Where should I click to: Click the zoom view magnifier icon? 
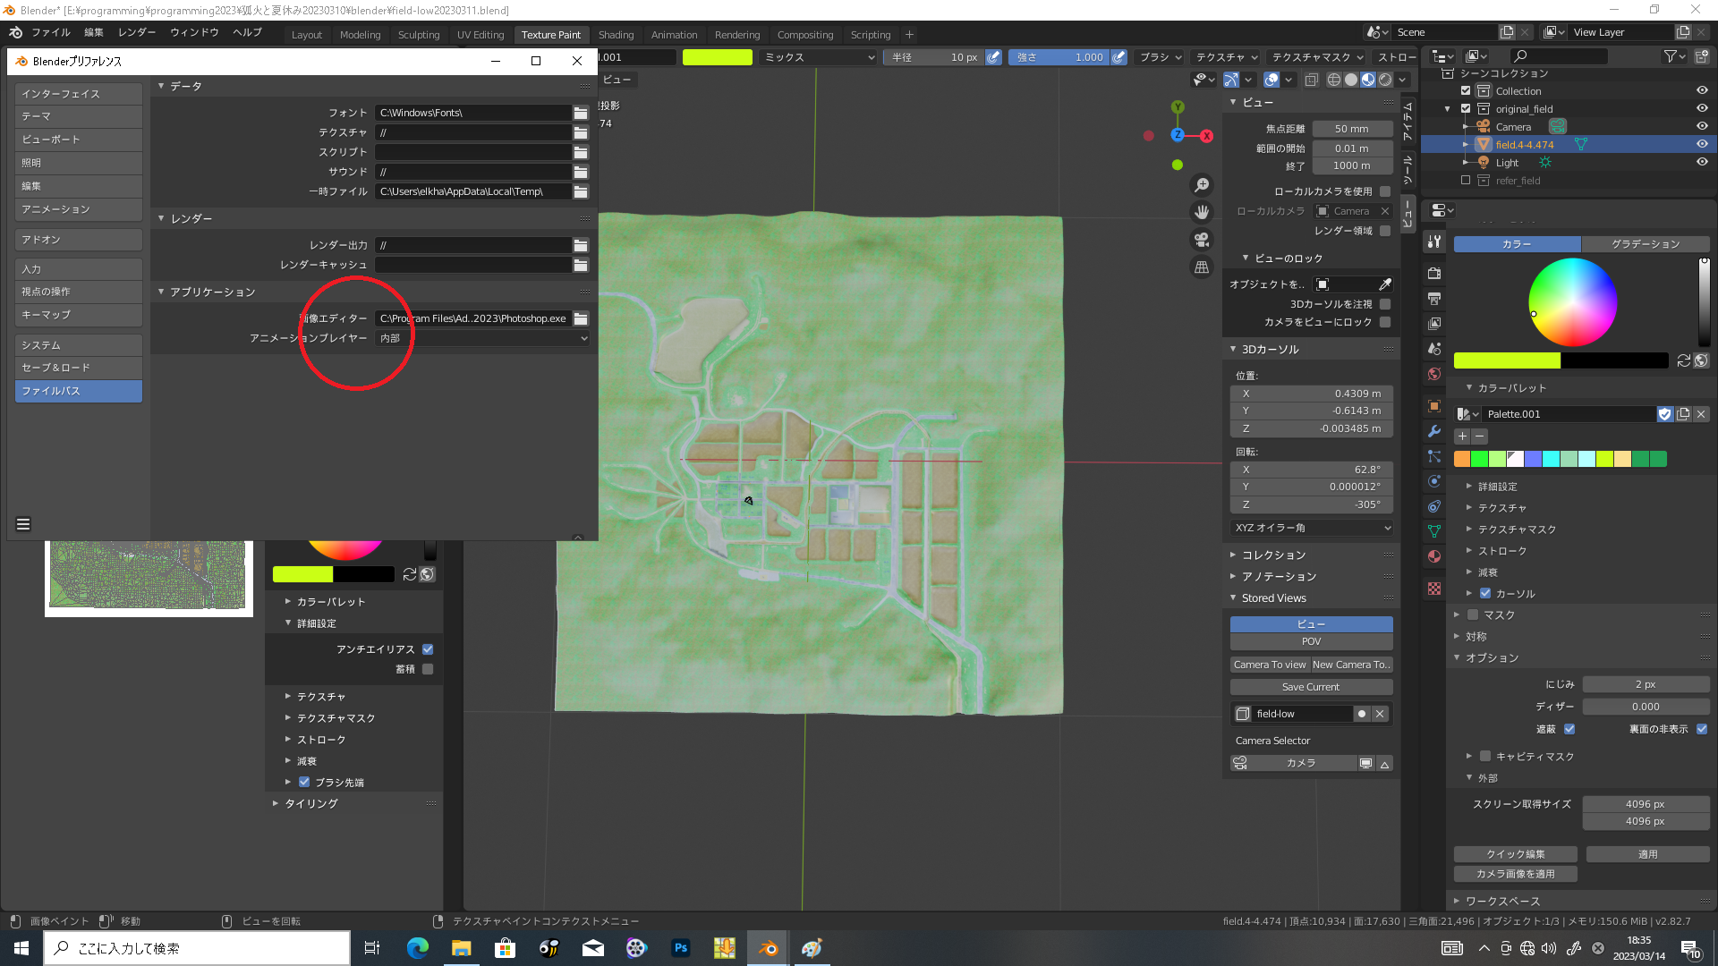point(1202,184)
